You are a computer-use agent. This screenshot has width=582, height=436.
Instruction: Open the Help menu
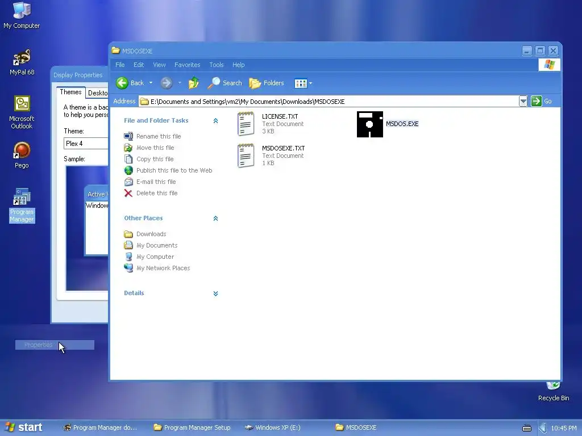238,65
